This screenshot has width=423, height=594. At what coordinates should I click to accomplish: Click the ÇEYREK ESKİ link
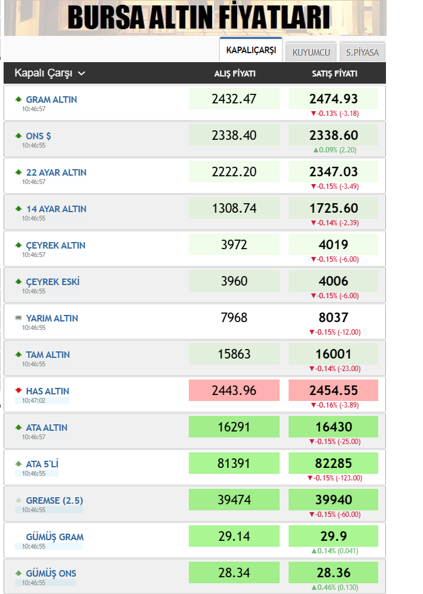[x=53, y=281]
